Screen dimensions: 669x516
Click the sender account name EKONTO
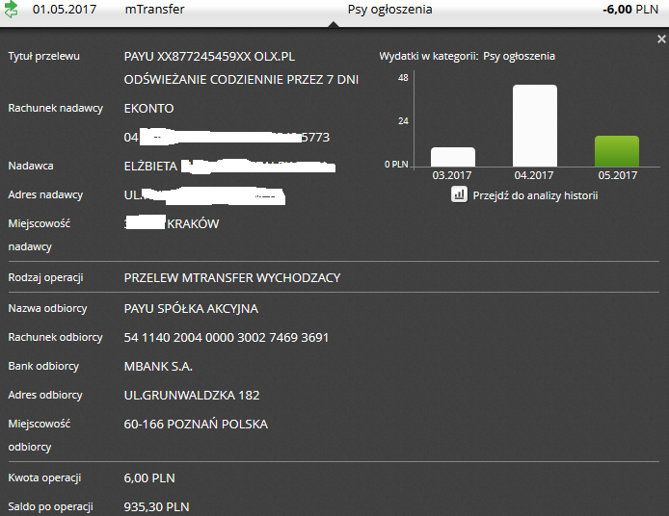click(x=149, y=109)
